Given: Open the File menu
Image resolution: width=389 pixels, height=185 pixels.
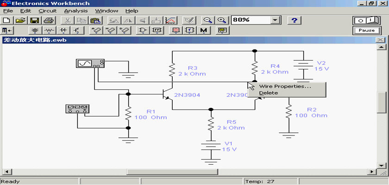Looking at the screenshot, I should [x=8, y=11].
